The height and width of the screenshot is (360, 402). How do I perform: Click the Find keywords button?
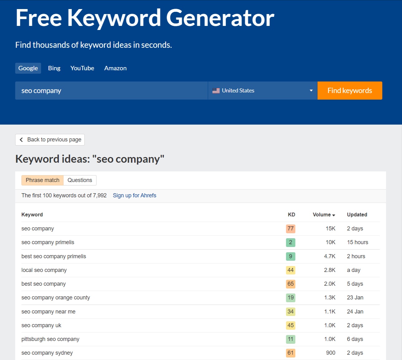(x=350, y=91)
